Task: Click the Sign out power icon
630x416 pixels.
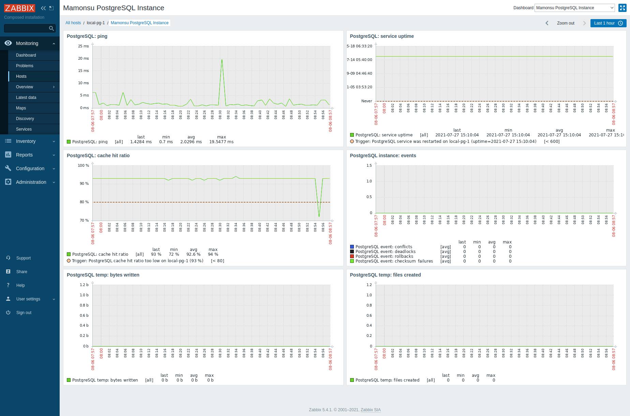Action: click(x=8, y=312)
